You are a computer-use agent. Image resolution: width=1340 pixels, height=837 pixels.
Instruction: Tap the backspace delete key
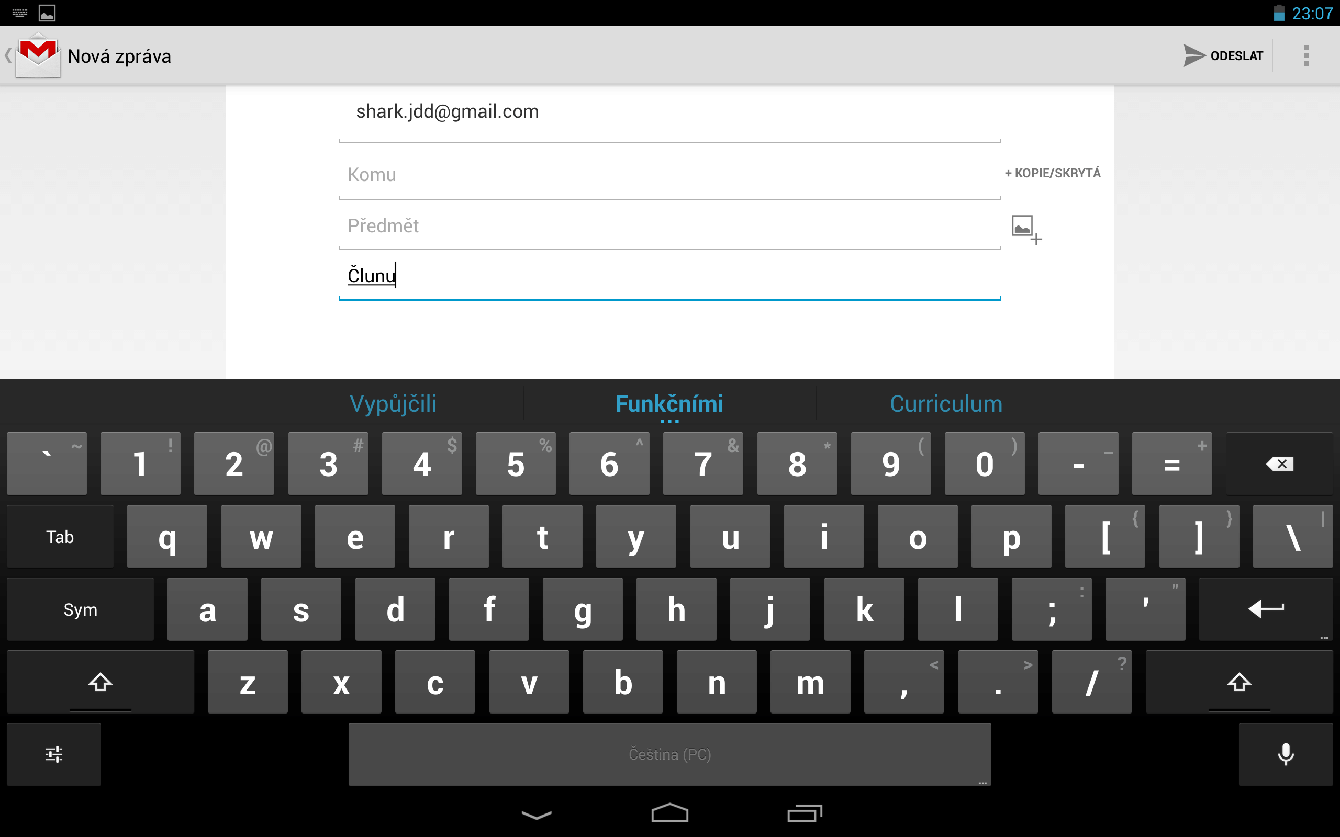coord(1279,464)
